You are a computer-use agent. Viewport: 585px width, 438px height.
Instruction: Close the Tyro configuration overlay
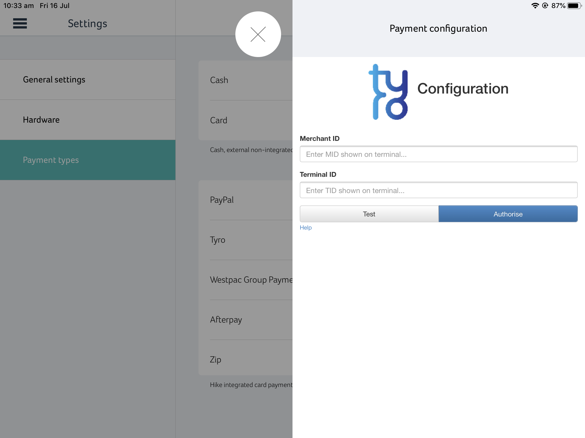pos(258,34)
